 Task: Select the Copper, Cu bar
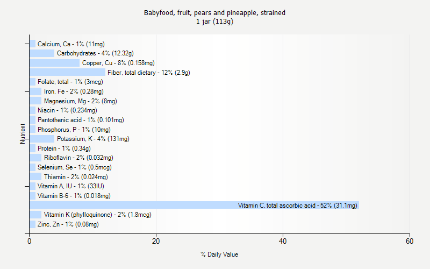[x=54, y=62]
